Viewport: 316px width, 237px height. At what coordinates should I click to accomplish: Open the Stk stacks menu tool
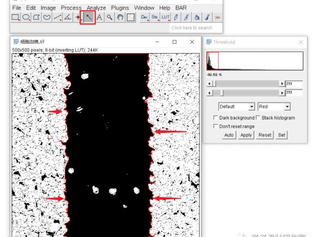pyautogui.click(x=155, y=17)
